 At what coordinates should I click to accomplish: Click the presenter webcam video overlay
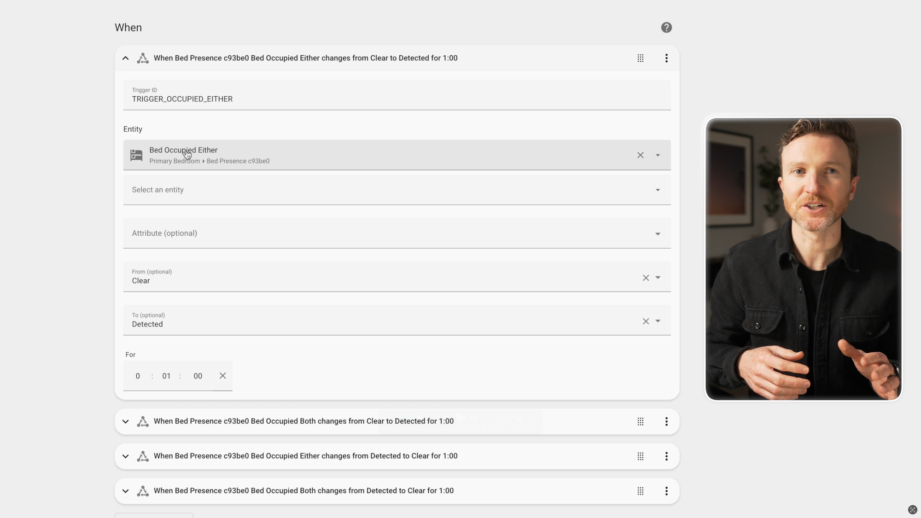pos(803,259)
